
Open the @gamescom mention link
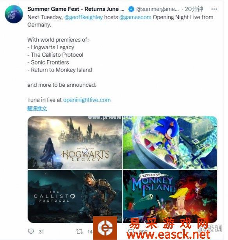pos(135,17)
